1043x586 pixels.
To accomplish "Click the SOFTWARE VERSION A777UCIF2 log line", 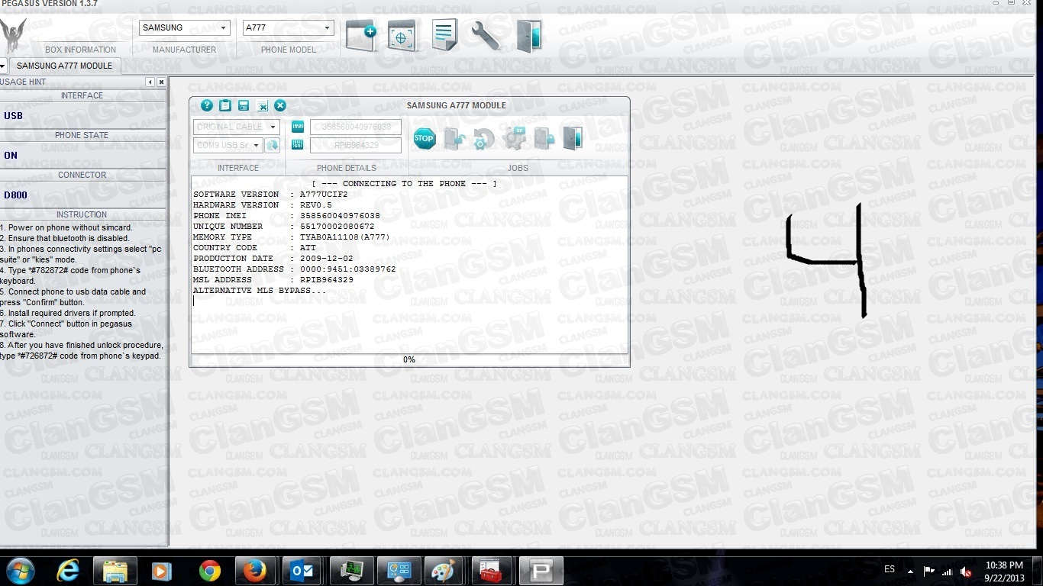I will coord(270,195).
